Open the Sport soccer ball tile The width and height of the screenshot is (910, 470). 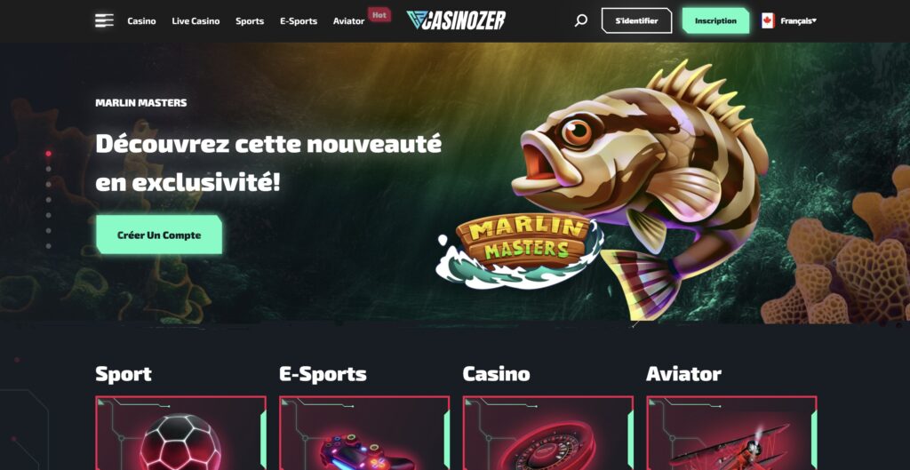180,433
